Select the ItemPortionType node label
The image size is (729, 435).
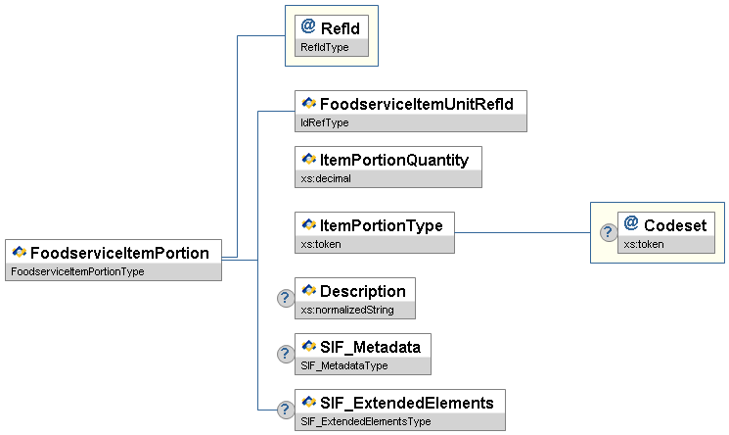382,225
